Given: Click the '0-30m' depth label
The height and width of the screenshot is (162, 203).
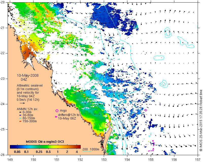Looking at the screenshot, I should point(27,112).
